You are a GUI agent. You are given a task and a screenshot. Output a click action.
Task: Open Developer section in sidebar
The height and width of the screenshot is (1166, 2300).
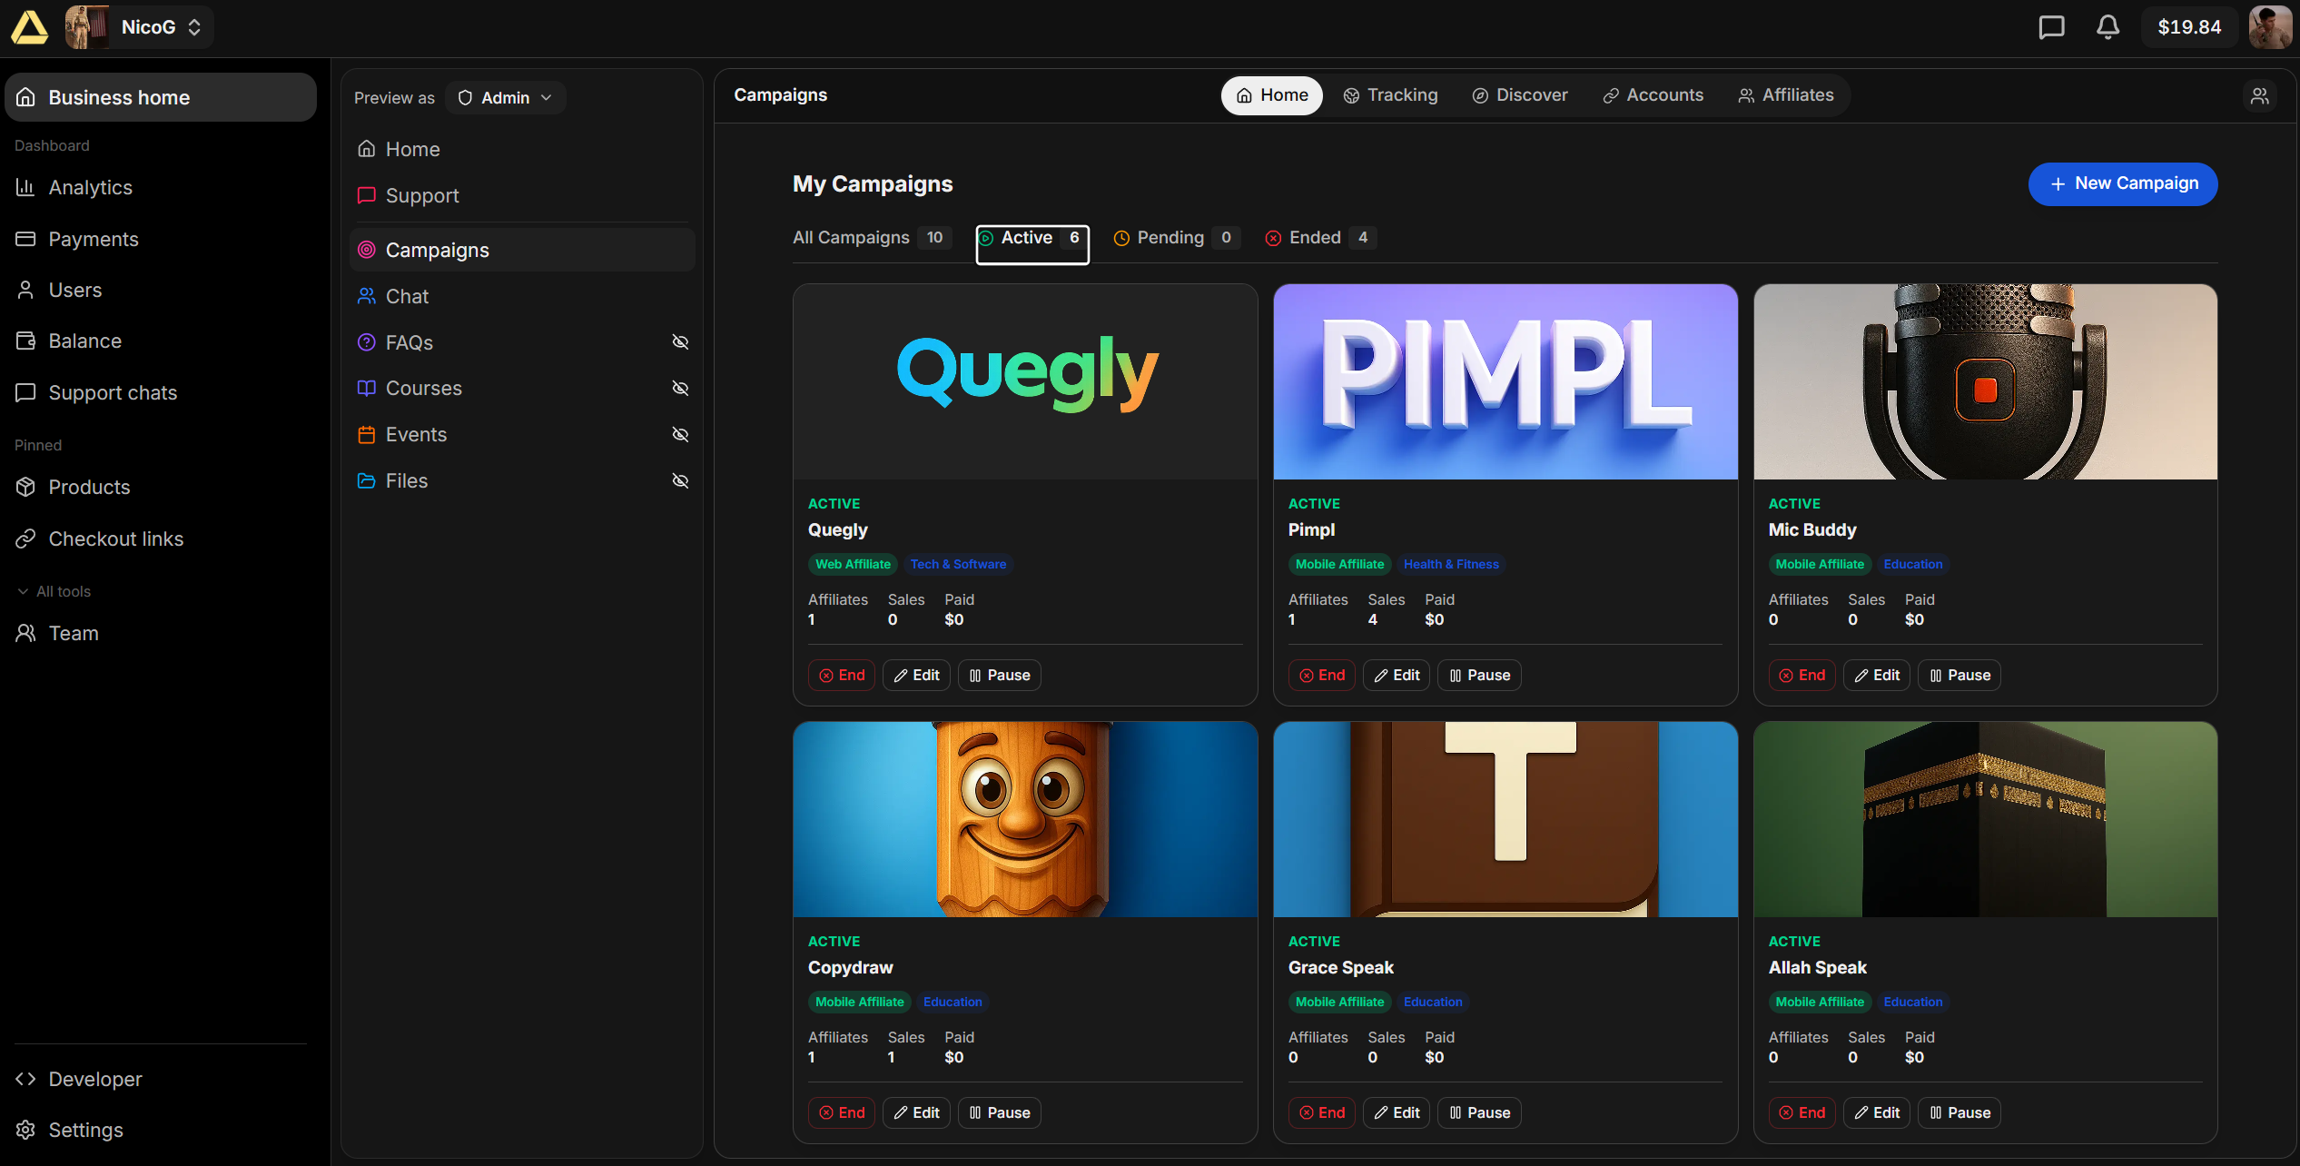(x=94, y=1079)
